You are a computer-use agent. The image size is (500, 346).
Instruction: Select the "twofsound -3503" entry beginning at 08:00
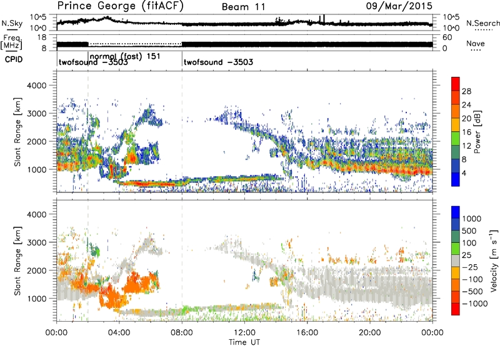tap(218, 62)
